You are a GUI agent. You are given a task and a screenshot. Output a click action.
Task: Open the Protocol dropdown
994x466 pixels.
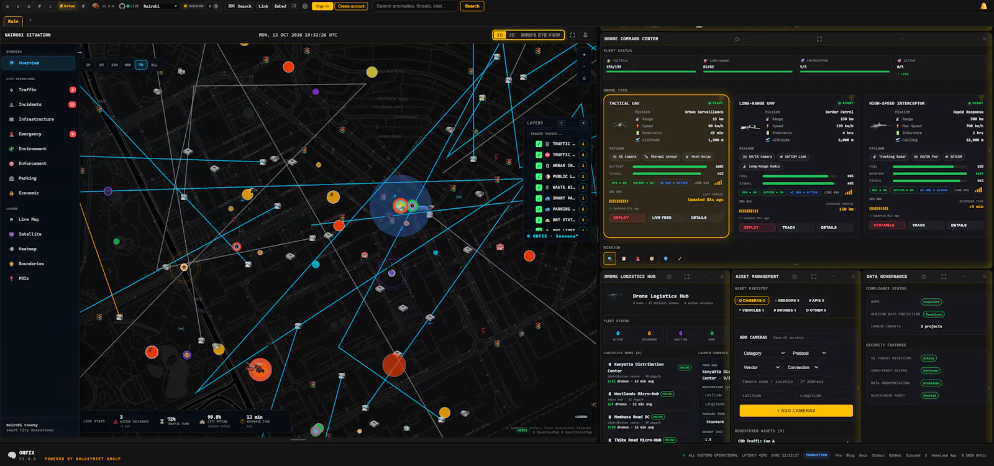[809, 353]
